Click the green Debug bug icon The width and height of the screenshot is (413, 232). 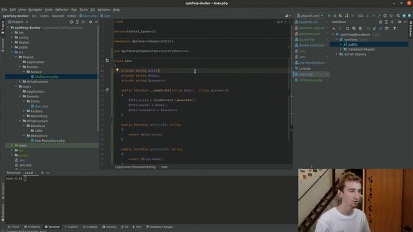click(x=335, y=15)
